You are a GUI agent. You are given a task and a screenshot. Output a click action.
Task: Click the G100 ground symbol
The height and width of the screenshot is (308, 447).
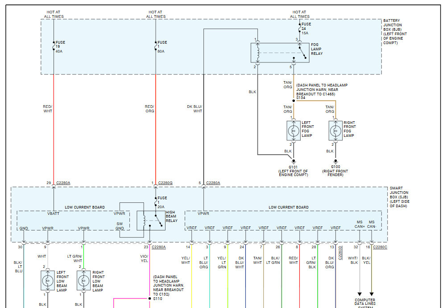pos(335,161)
